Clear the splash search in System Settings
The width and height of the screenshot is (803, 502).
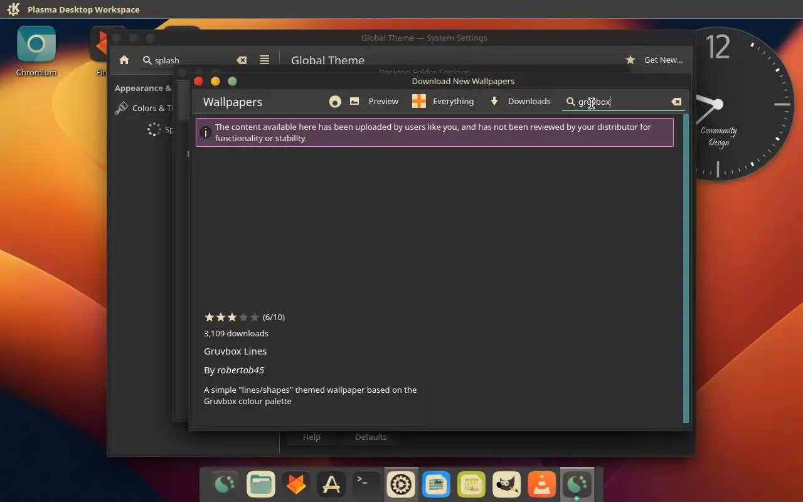242,60
